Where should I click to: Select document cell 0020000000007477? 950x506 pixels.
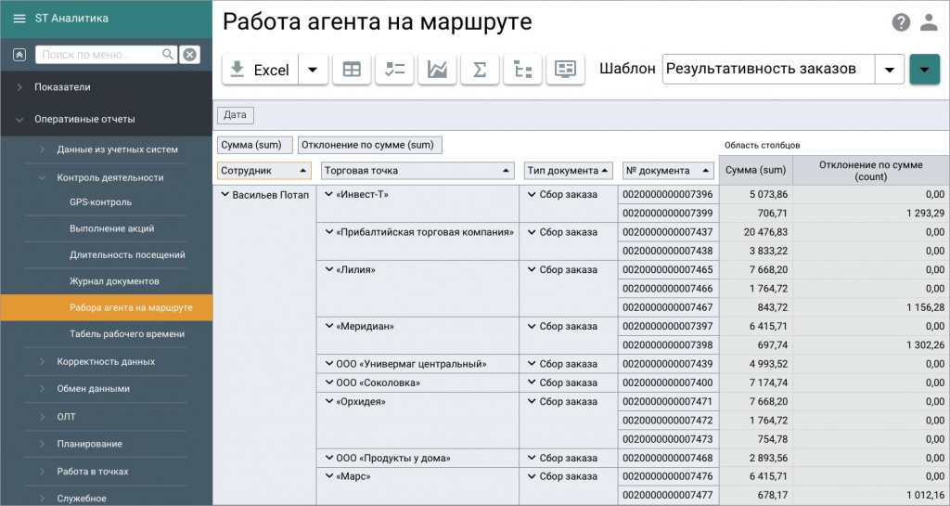click(x=668, y=495)
